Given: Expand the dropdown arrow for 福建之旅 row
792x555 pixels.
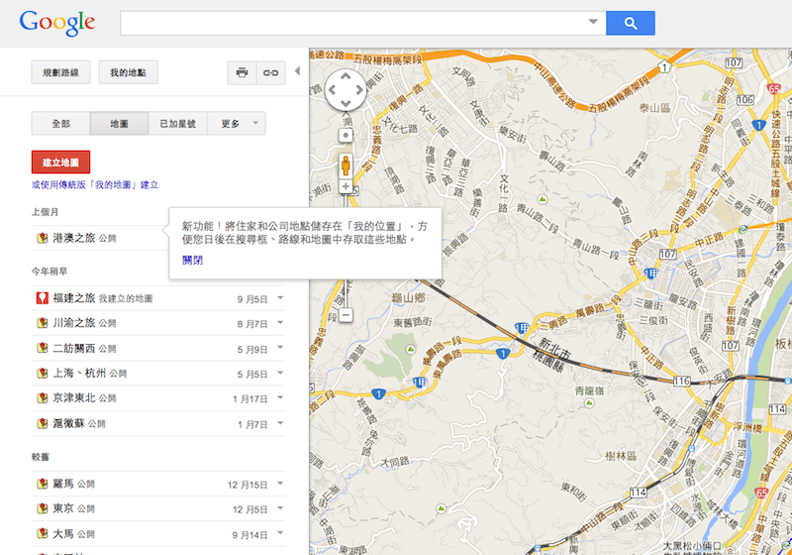Looking at the screenshot, I should [x=280, y=297].
